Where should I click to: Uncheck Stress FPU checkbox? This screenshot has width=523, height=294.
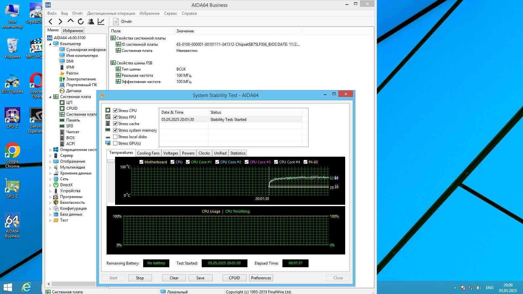click(x=115, y=117)
